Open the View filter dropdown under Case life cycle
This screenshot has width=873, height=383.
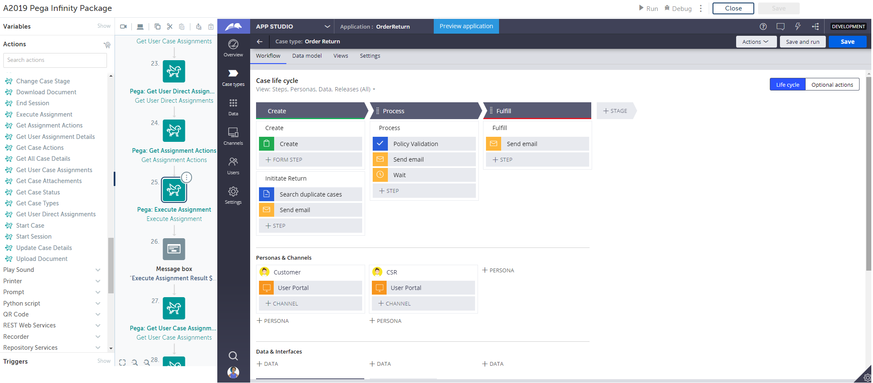tap(315, 89)
